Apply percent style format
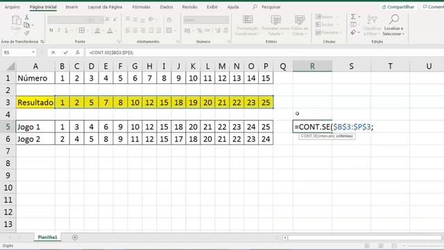Image resolution: width=444 pixels, height=250 pixels. pyautogui.click(x=200, y=31)
